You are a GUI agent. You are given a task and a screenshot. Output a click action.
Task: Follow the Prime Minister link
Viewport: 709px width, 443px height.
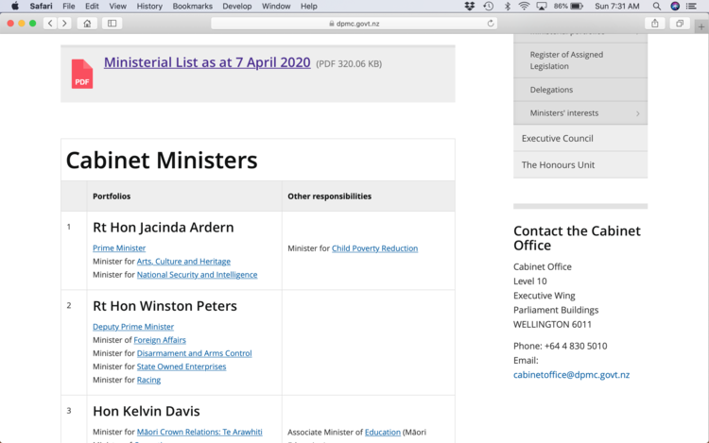119,247
